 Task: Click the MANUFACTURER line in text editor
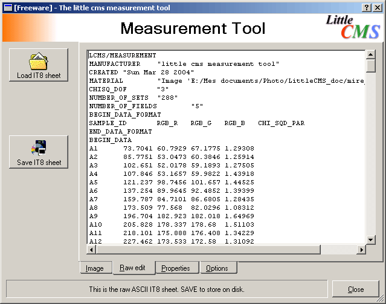(184, 64)
